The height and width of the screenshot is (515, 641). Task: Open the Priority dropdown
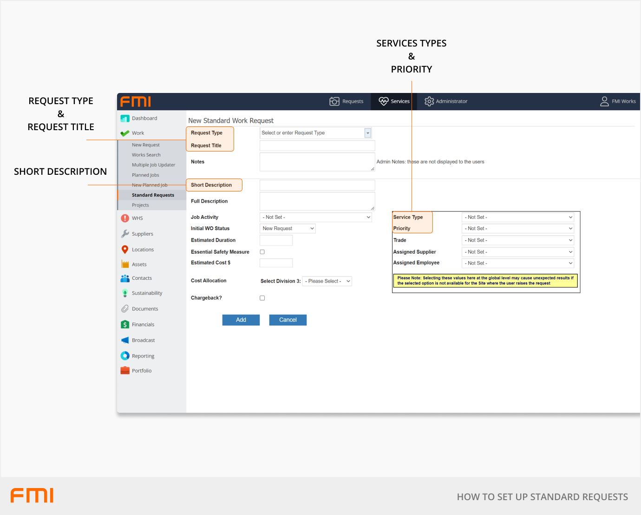(x=518, y=229)
